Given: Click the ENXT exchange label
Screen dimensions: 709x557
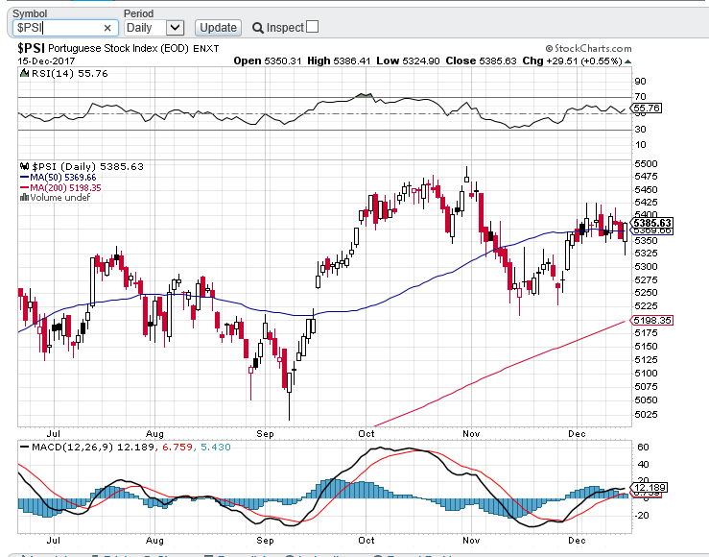Looking at the screenshot, I should [x=205, y=49].
